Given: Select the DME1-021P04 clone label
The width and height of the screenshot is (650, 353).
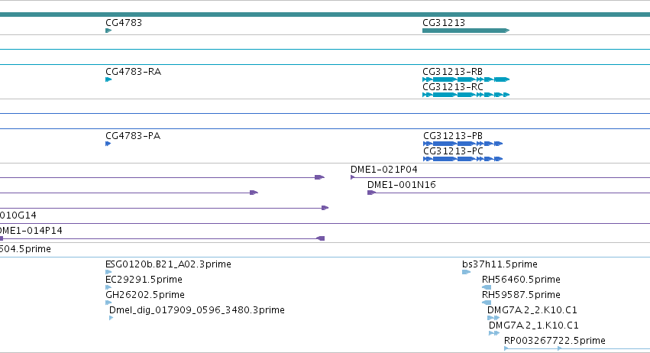Looking at the screenshot, I should click(x=384, y=170).
